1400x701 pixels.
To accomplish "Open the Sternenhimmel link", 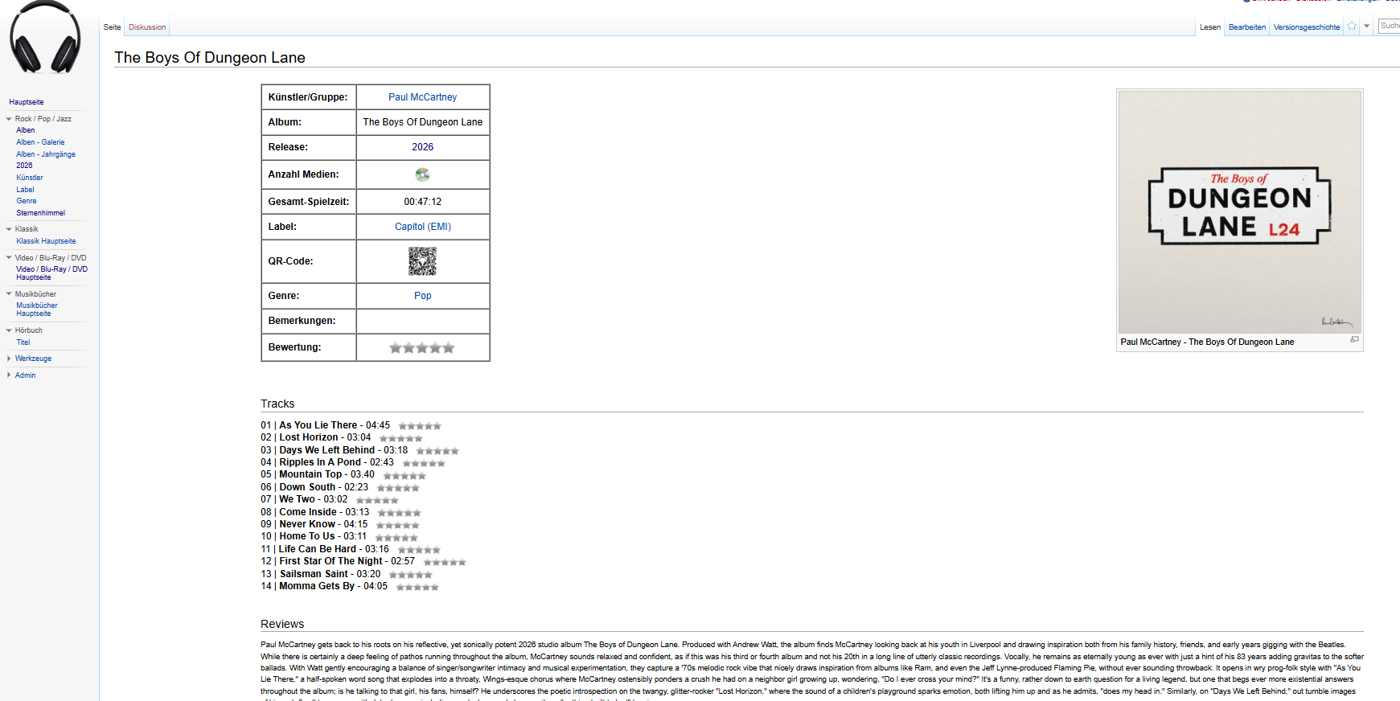I will point(41,213).
